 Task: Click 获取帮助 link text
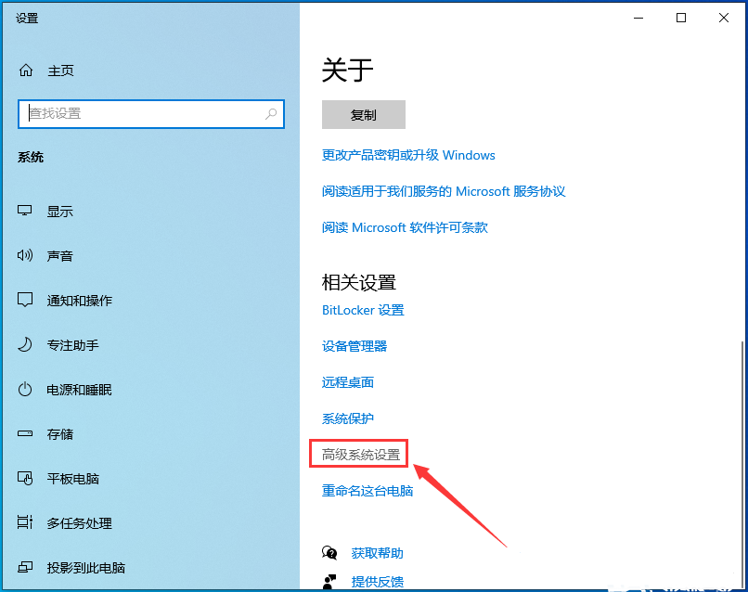click(x=378, y=553)
